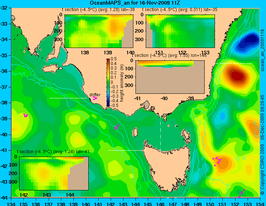Click the drifter marker in western Bass Strait approach

pos(117,127)
